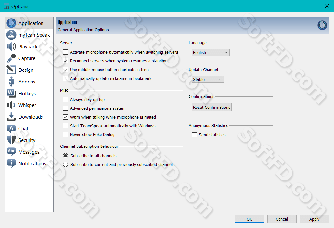The image size is (334, 228).
Task: Open the Notifications settings icon
Action: 11,163
